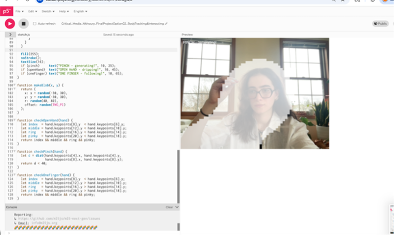Click the info@ml5js.org email in console
The width and height of the screenshot is (395, 237).
44,223
